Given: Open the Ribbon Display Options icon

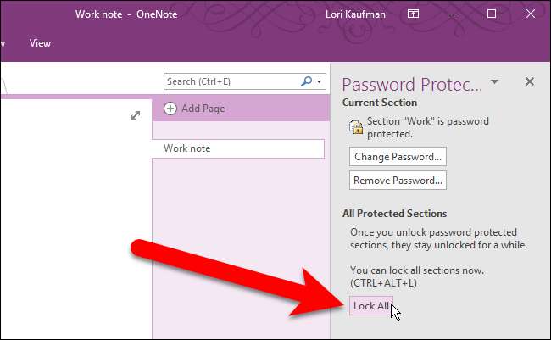Looking at the screenshot, I should click(x=413, y=14).
